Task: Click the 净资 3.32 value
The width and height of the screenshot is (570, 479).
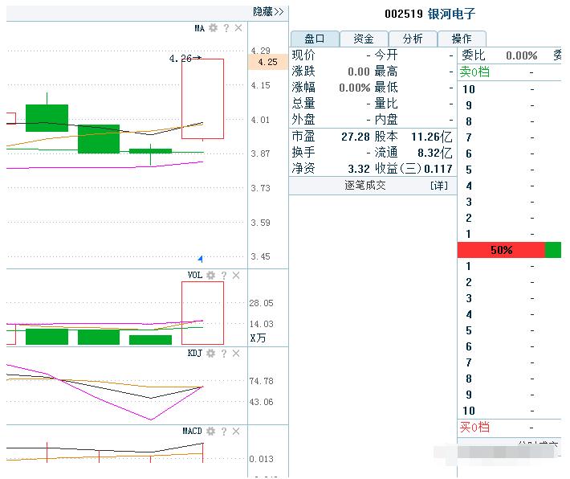Action: coord(358,169)
